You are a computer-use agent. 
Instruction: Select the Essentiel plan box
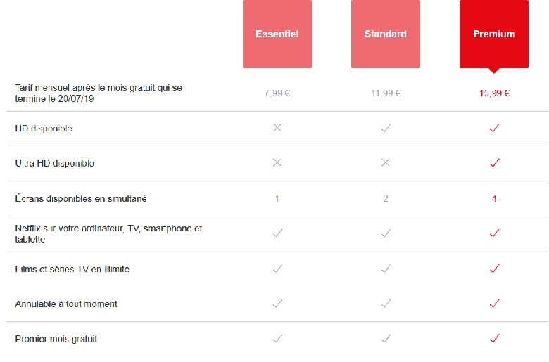pyautogui.click(x=277, y=34)
